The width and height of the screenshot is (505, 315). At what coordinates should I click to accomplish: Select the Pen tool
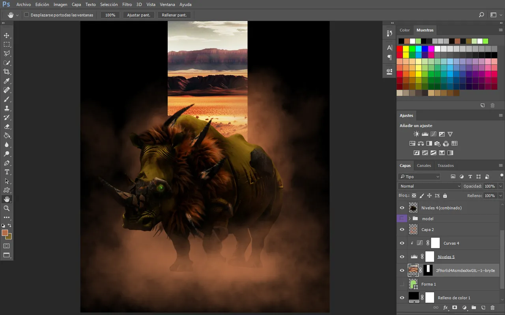7,163
